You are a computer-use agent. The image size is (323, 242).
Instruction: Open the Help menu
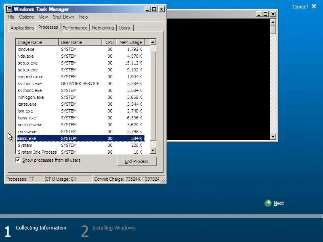[x=84, y=17]
